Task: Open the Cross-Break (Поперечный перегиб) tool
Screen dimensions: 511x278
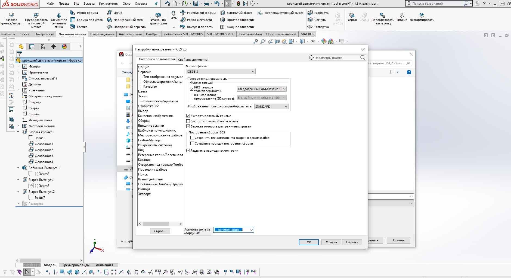Action: (x=126, y=27)
